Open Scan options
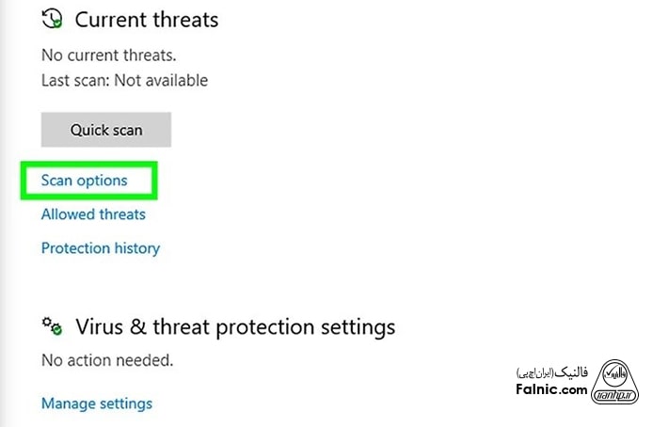The image size is (653, 427). 84,180
